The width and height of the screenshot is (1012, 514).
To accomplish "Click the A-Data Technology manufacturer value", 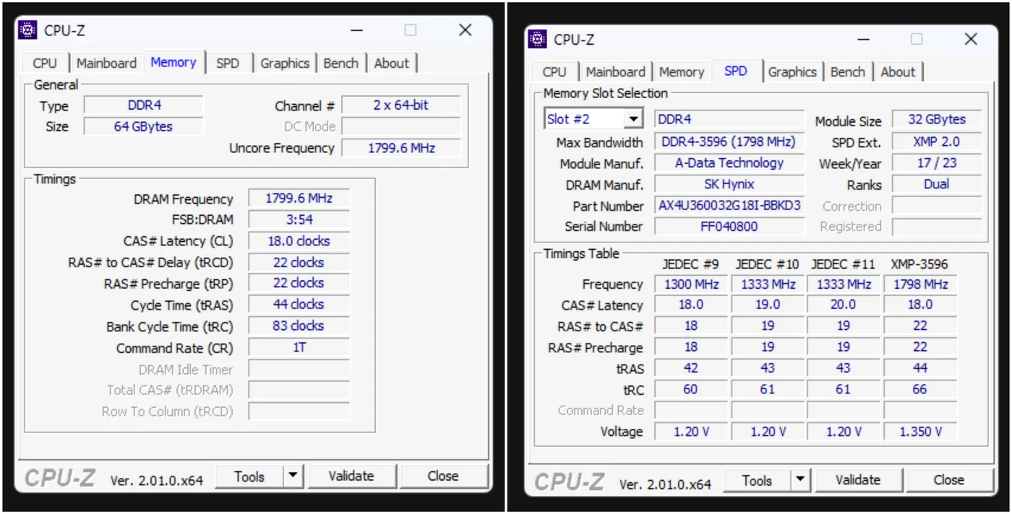I will pyautogui.click(x=729, y=162).
